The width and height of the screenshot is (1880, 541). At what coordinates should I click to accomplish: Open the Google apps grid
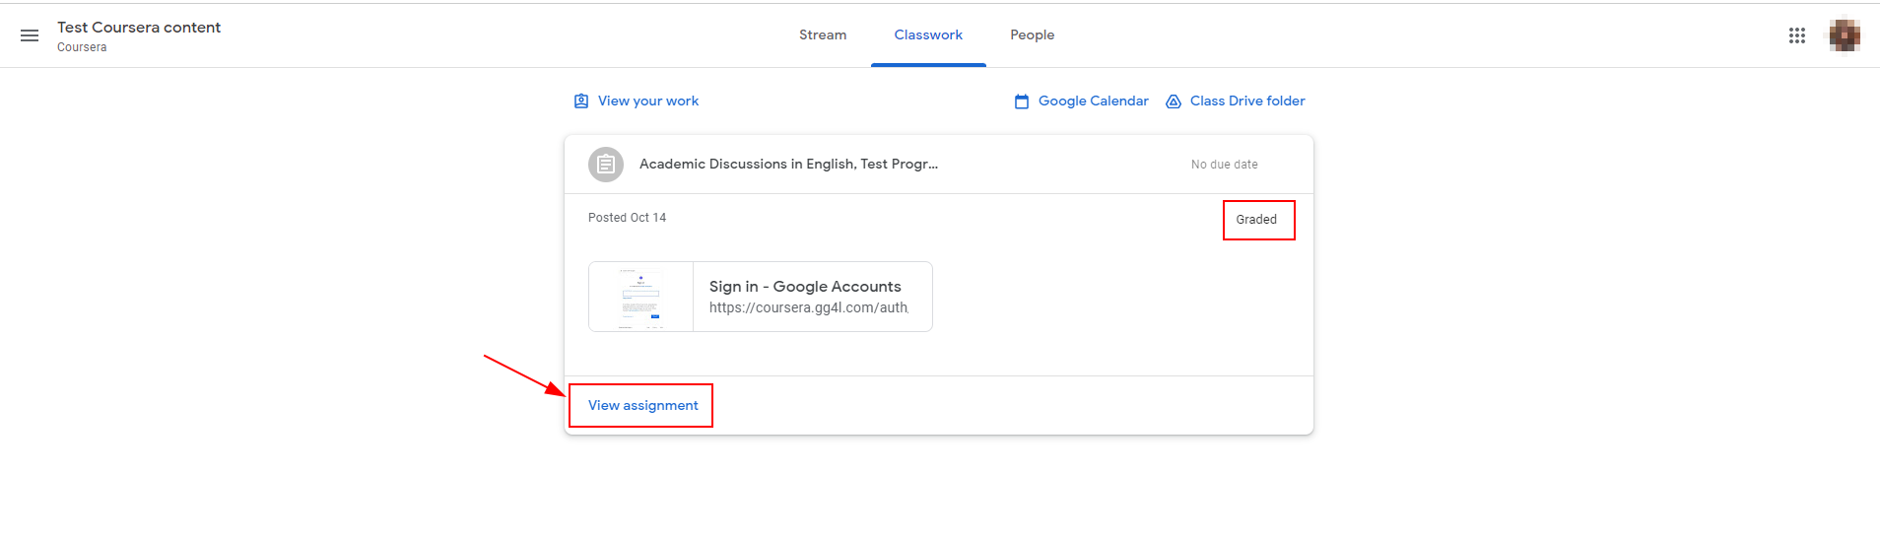point(1796,35)
